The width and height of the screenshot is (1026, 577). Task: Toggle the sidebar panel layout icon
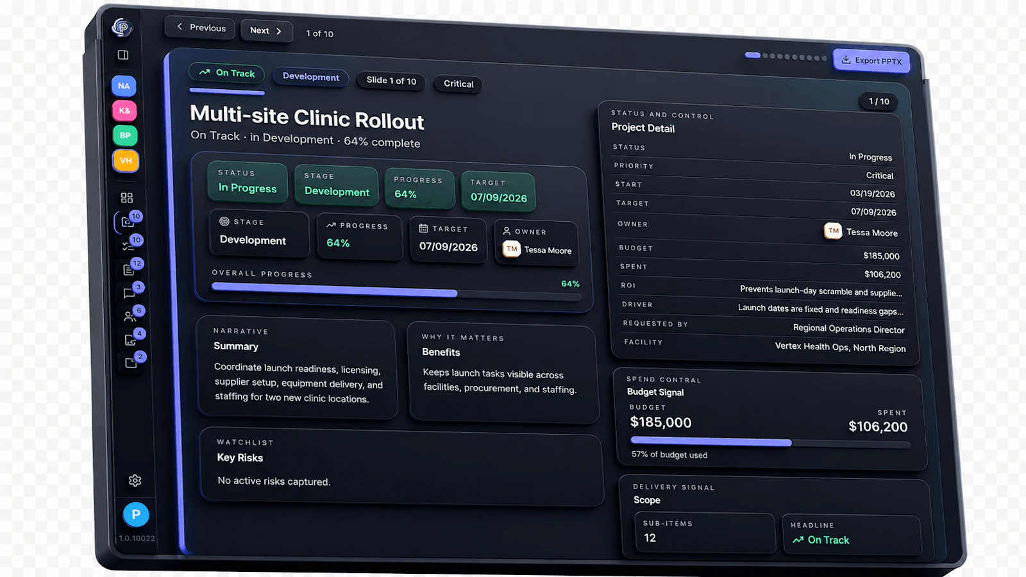(123, 55)
